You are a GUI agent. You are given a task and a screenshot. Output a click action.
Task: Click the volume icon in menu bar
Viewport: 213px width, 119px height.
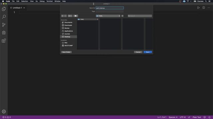point(191,1)
